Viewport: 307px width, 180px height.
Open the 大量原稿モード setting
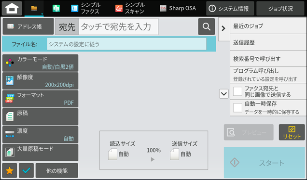click(x=41, y=153)
